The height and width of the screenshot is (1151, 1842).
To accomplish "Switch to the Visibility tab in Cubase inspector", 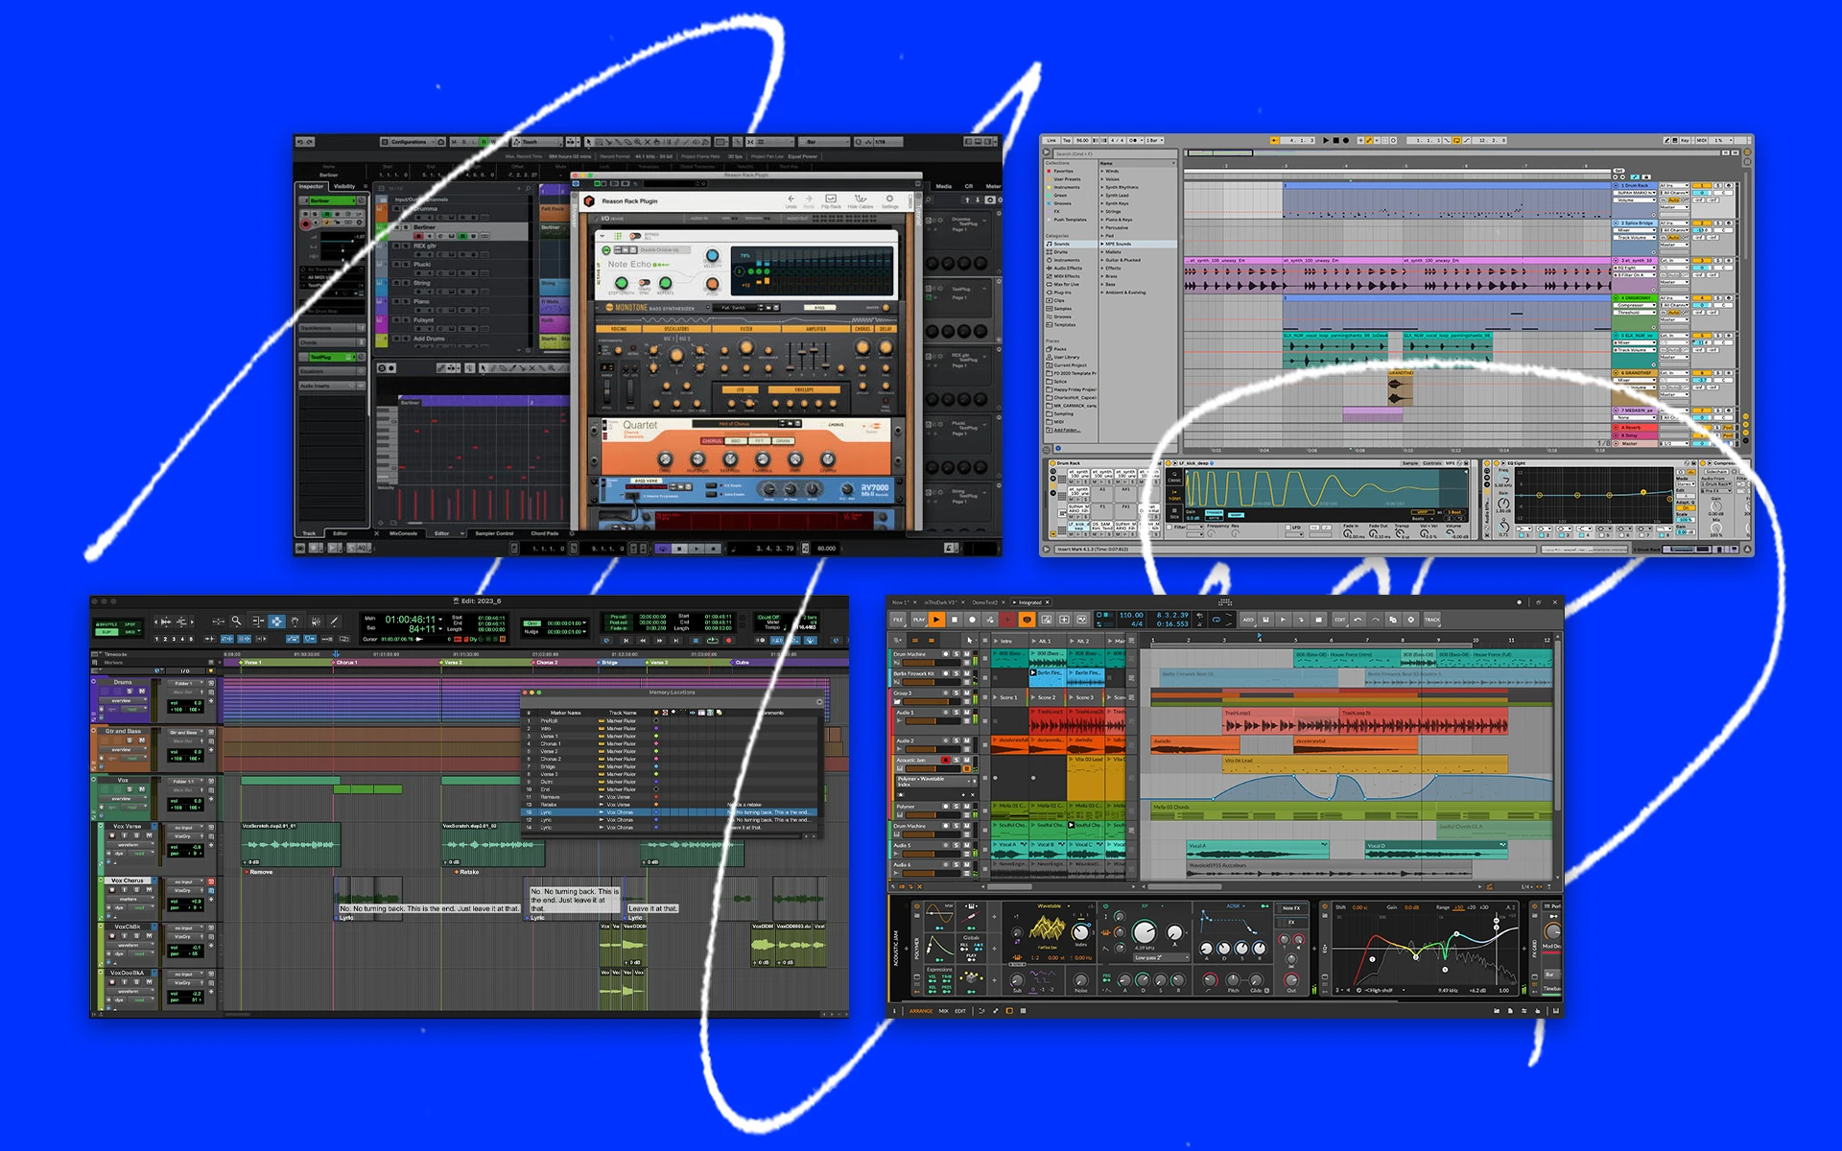I will point(343,185).
